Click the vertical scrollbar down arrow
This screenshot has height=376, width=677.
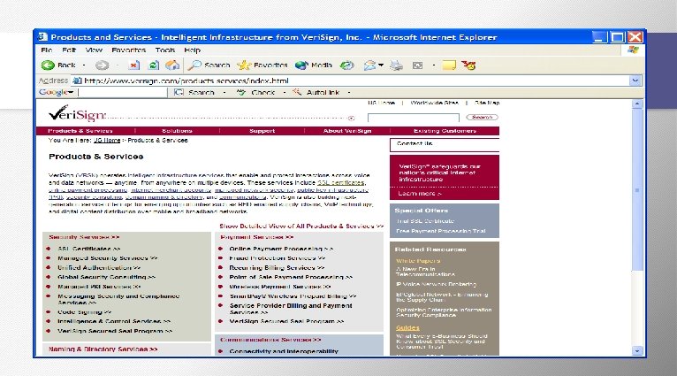[637, 351]
